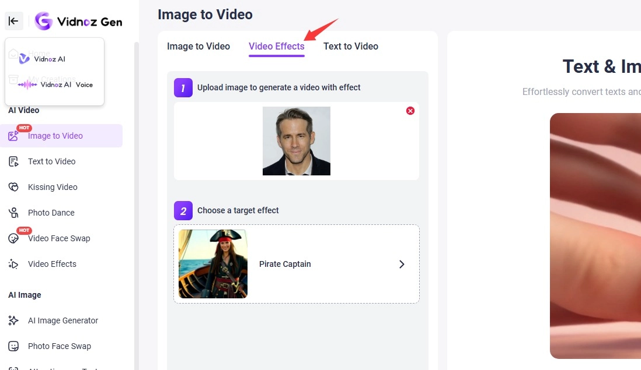Launch the AI Image Generator
The width and height of the screenshot is (641, 370).
pos(62,320)
